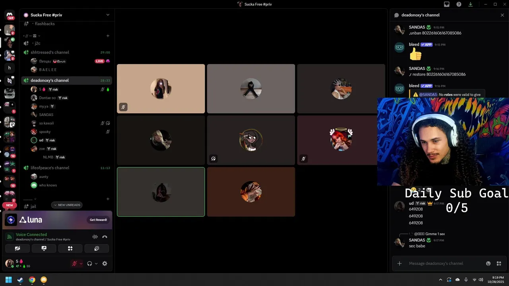Unmute microphone in user panel
Viewport: 509px width, 286px height.
[74, 263]
